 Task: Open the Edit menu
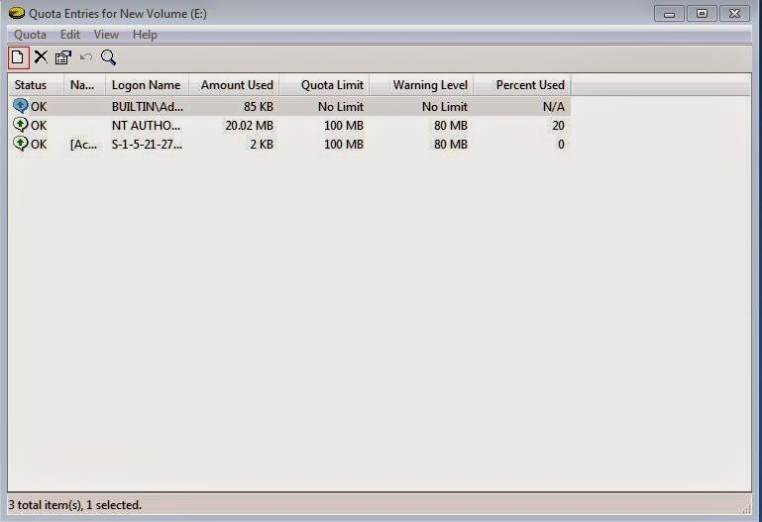[70, 35]
